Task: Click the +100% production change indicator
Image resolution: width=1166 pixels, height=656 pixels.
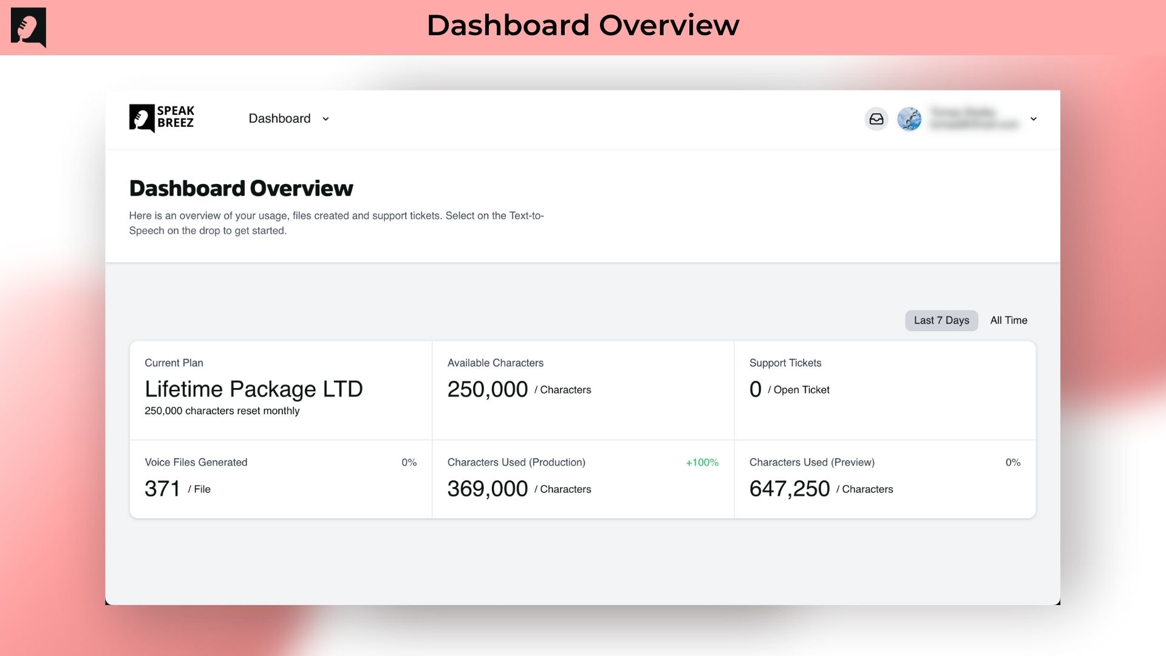Action: point(702,462)
